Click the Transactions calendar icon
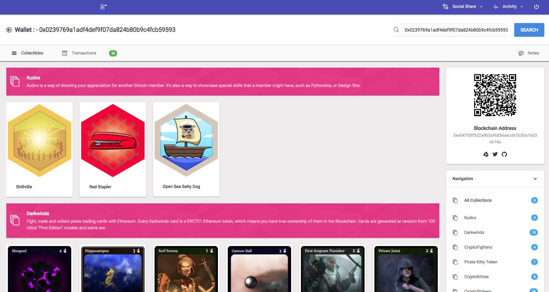 (65, 53)
